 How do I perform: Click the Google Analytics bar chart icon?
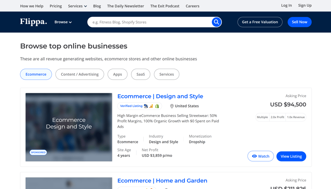pos(151,106)
